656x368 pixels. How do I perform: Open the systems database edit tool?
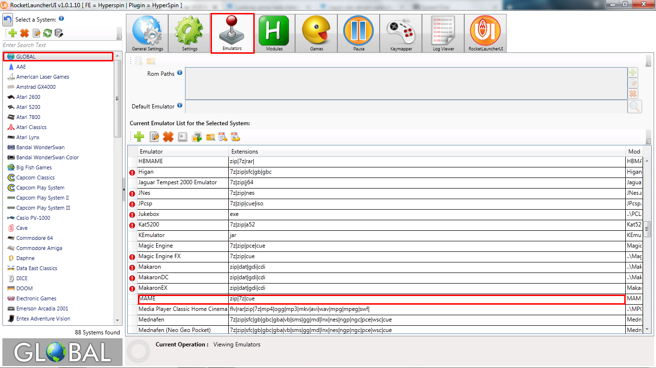[x=59, y=33]
